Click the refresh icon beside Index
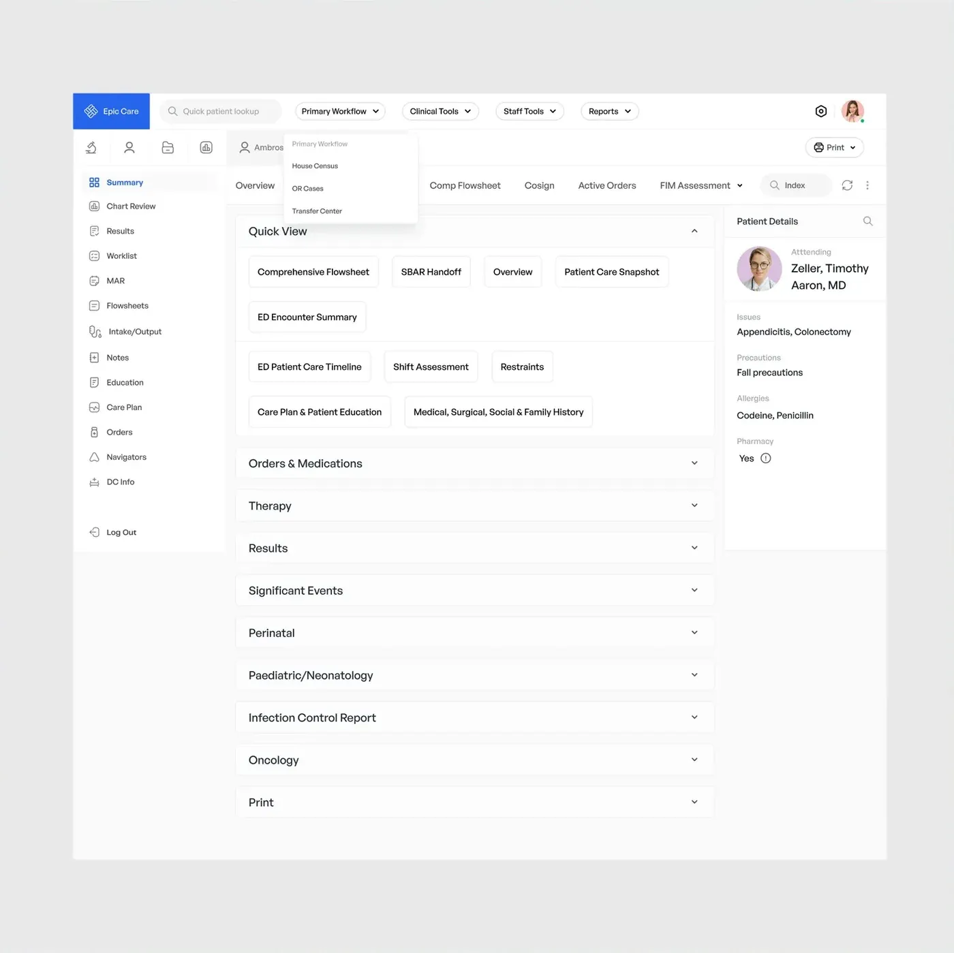Image resolution: width=954 pixels, height=953 pixels. (x=847, y=185)
